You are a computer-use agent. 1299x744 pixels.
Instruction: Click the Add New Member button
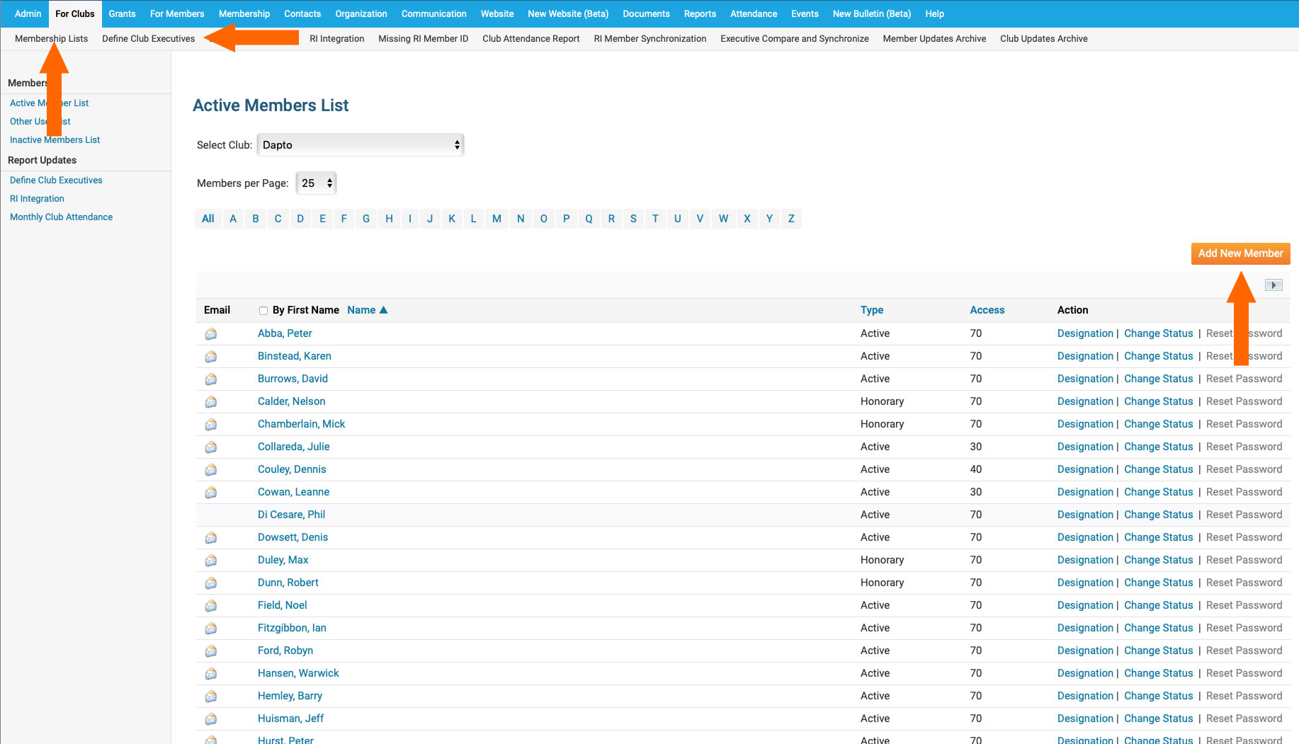pos(1240,253)
